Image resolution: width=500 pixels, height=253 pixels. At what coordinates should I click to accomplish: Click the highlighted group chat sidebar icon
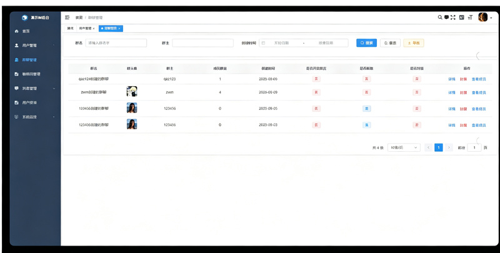coord(17,60)
